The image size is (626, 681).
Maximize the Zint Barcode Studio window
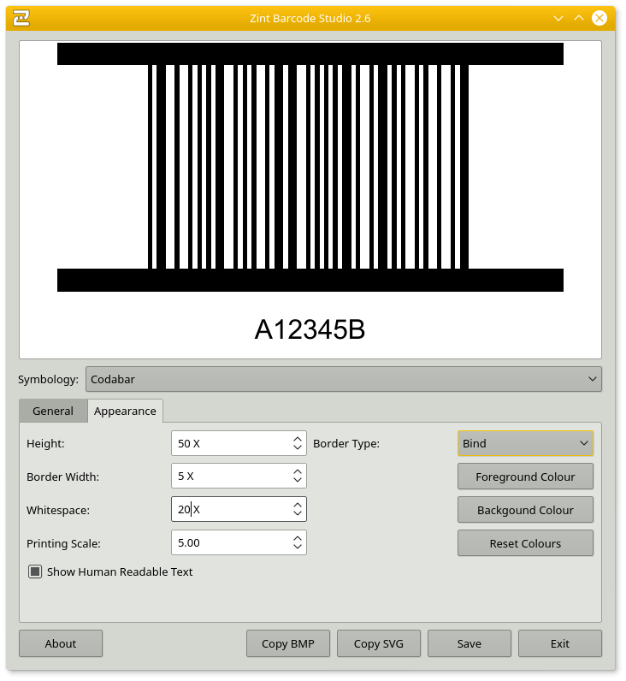[x=579, y=18]
